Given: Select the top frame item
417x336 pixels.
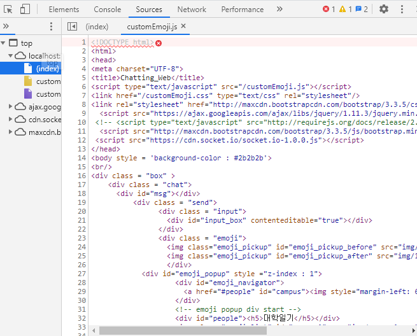Looking at the screenshot, I should click(27, 43).
